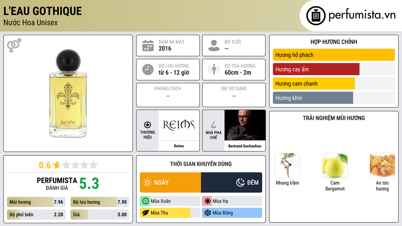Image resolution: width=402 pixels, height=226 pixels.
Task: Click the Giá 3.00 score bar
Action: point(100,215)
